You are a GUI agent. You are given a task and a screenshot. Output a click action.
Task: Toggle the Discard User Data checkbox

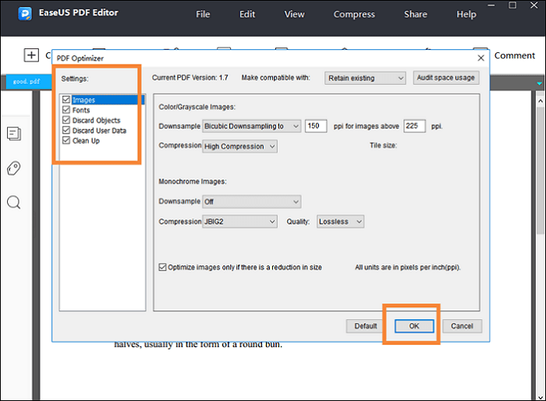pos(66,130)
